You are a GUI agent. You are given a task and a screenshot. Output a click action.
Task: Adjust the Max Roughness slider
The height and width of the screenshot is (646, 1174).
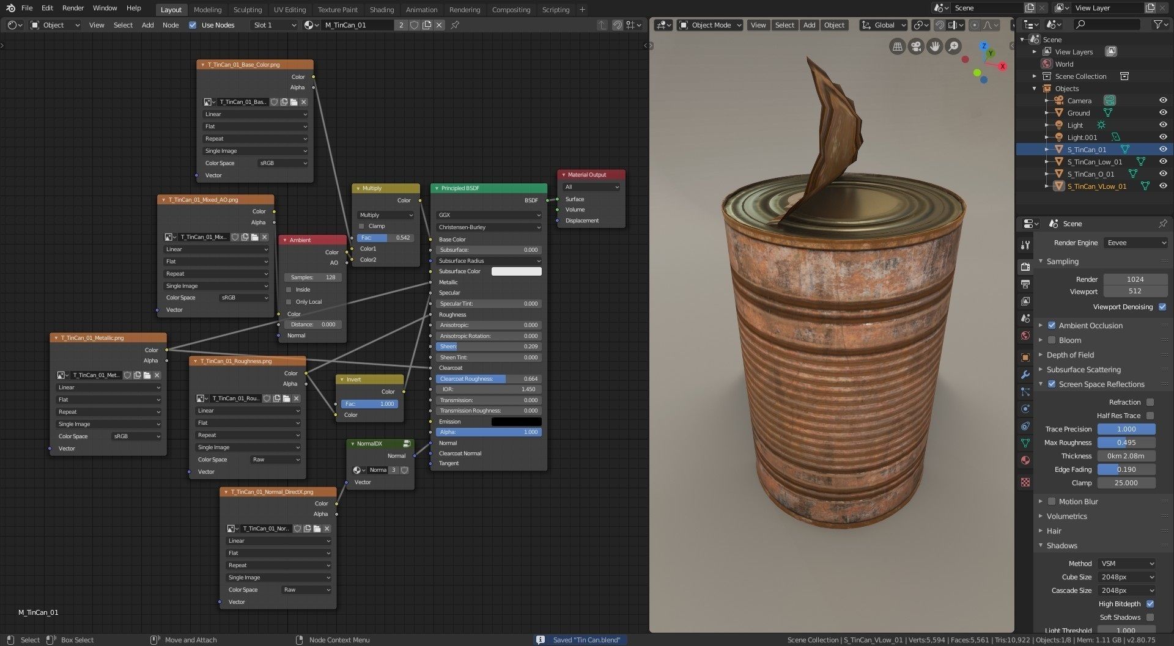1126,442
